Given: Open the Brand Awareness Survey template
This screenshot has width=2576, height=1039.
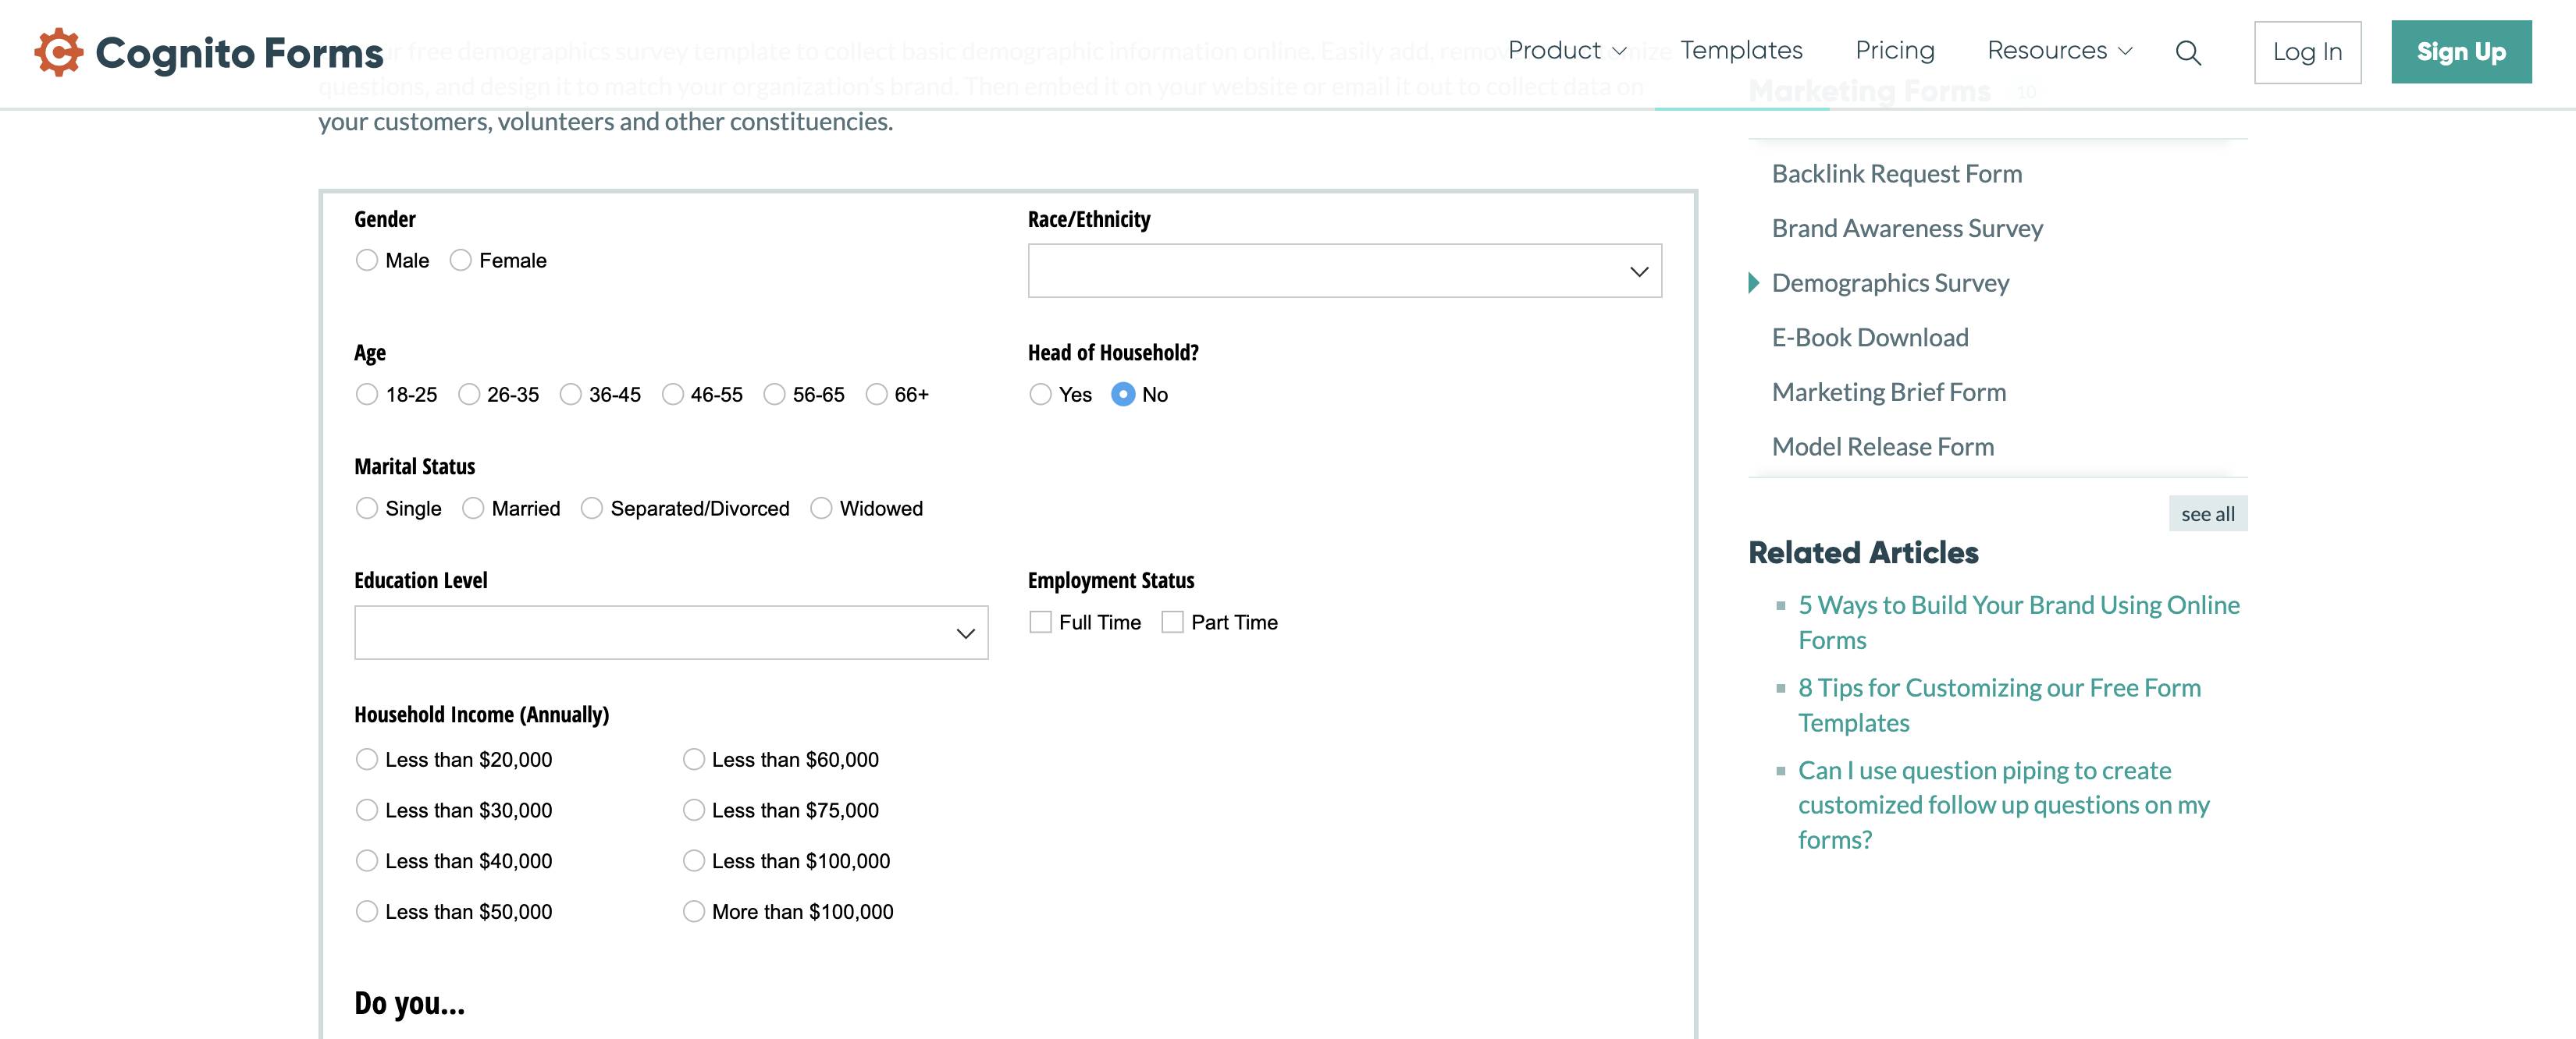Looking at the screenshot, I should (x=1906, y=228).
